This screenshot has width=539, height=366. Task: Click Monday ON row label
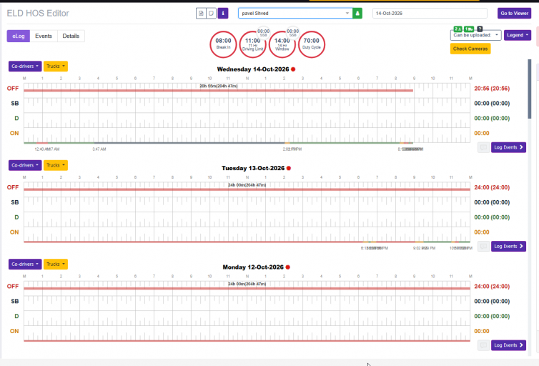click(x=14, y=331)
